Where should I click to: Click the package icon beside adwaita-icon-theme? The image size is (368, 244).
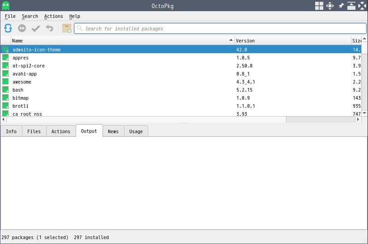pos(6,50)
